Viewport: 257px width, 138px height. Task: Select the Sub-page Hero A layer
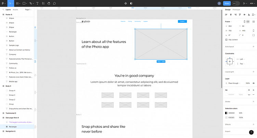pos(17,118)
